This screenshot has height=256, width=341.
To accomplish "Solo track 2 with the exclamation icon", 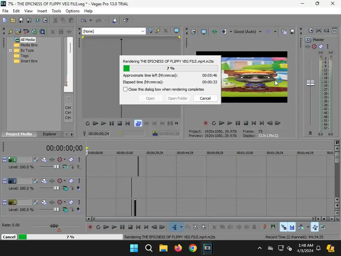I will pyautogui.click(x=79, y=181).
